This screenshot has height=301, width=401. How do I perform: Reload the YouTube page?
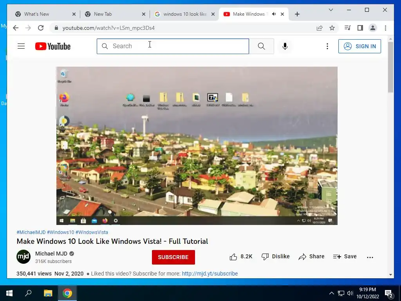pos(41,28)
